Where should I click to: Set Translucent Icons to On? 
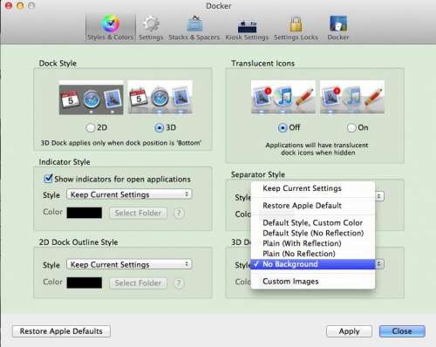point(351,128)
